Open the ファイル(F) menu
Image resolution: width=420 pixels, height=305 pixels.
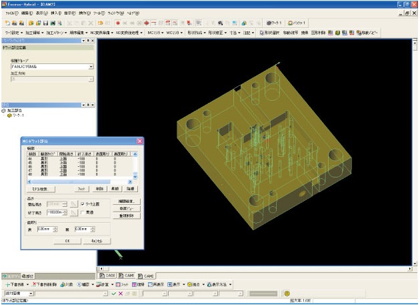point(11,13)
